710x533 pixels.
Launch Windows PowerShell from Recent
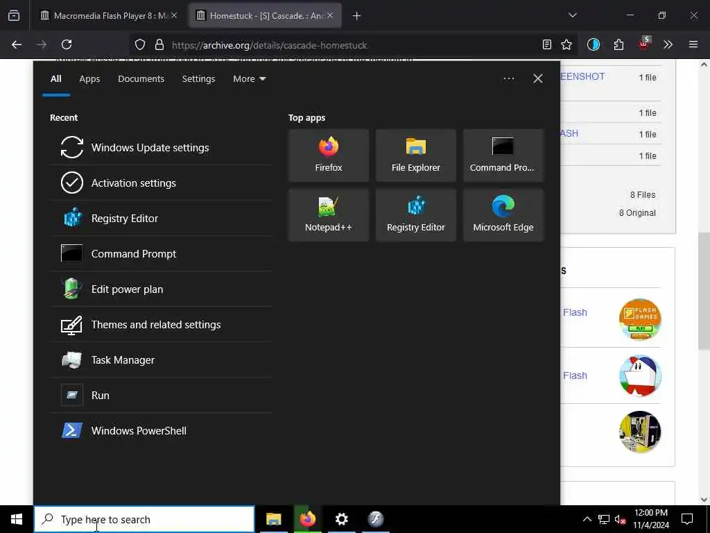pos(161,430)
